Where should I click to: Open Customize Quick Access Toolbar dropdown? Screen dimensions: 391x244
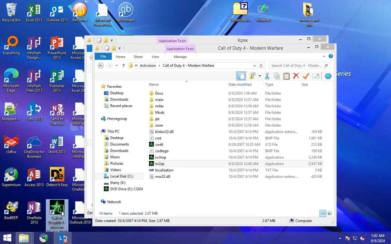(x=119, y=48)
